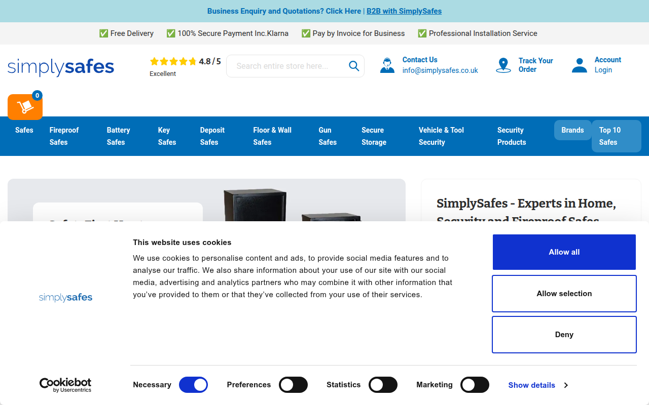Toggle the Necessary cookies switch
This screenshot has width=649, height=405.
[193, 385]
